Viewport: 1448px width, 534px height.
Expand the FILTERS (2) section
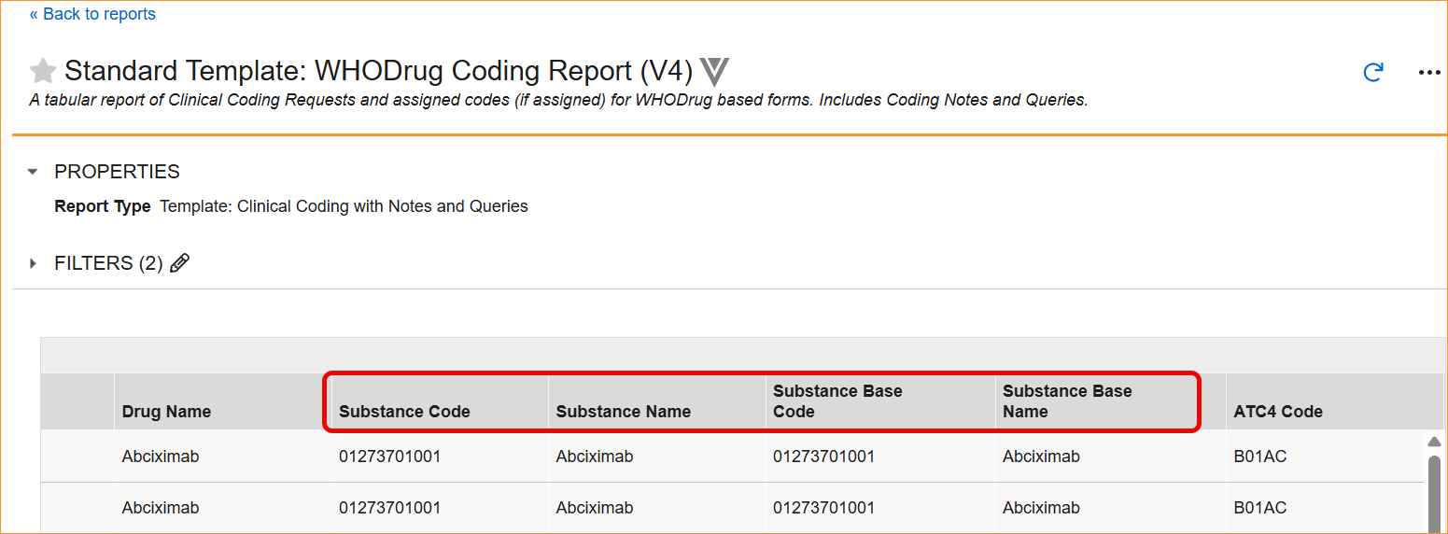(34, 263)
